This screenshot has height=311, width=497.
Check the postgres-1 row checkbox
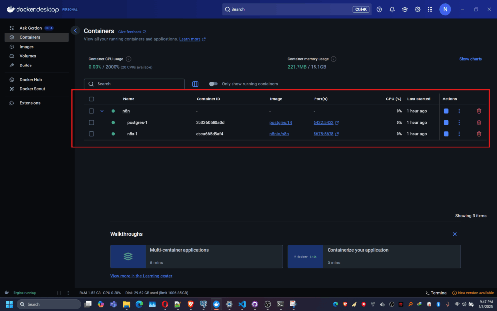(x=91, y=123)
